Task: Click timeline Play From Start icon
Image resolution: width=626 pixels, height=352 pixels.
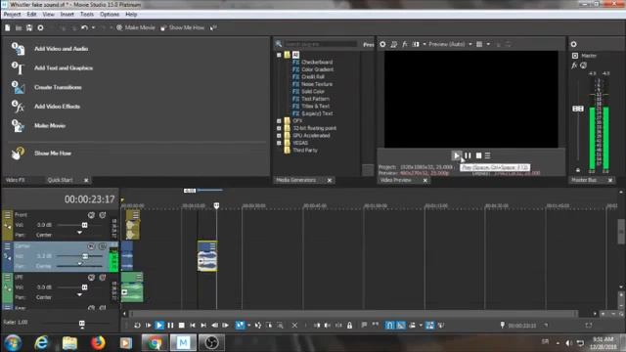Action: 148,326
